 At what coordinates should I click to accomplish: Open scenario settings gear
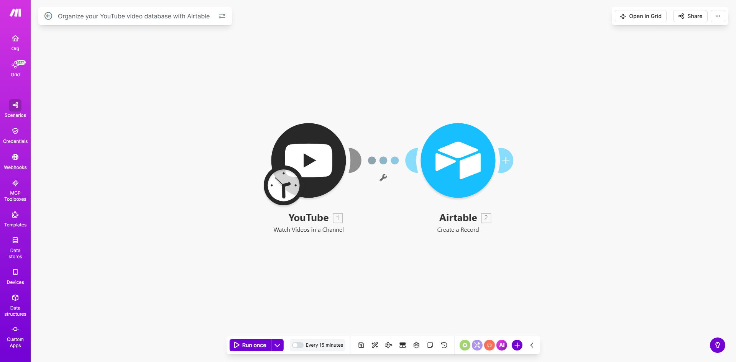(416, 345)
